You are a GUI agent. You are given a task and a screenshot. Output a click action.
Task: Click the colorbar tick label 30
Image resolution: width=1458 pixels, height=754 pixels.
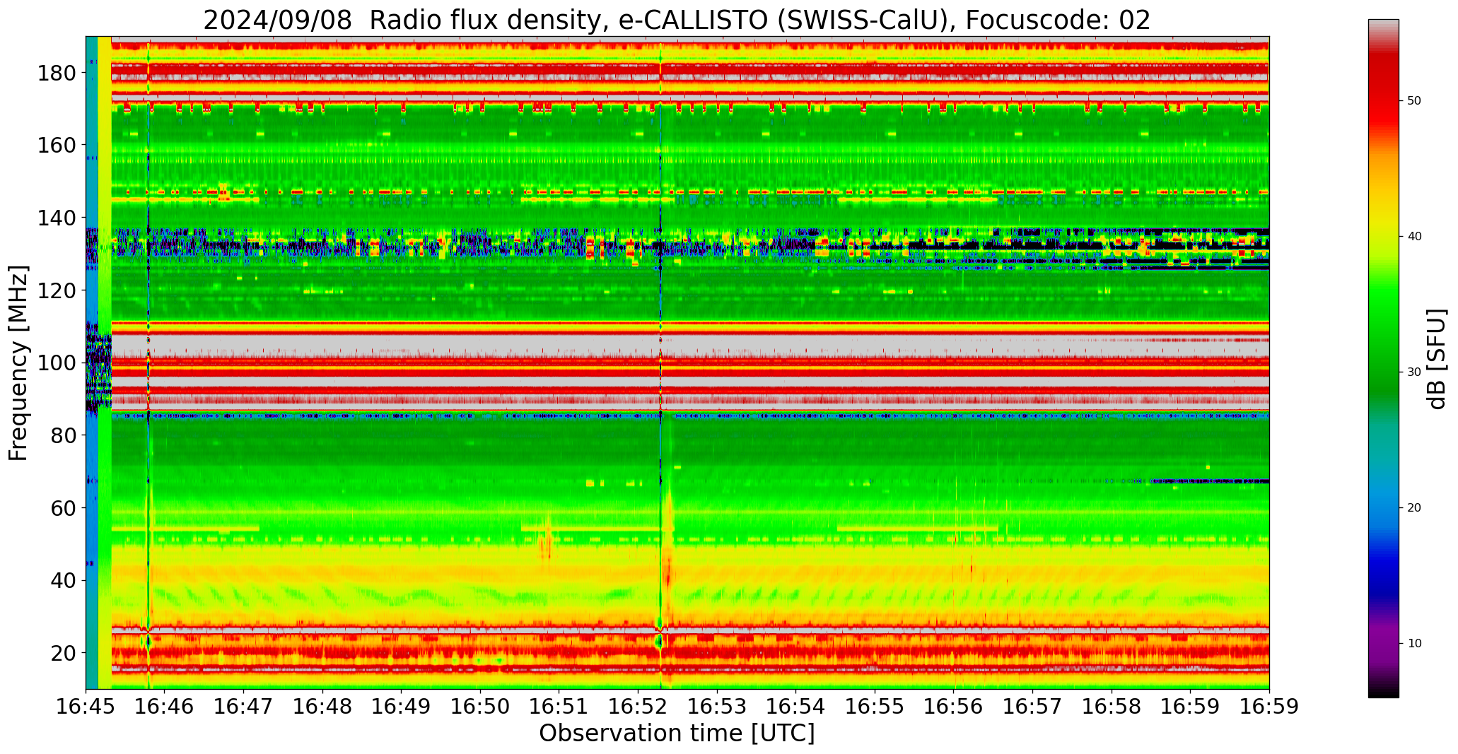coord(1414,372)
